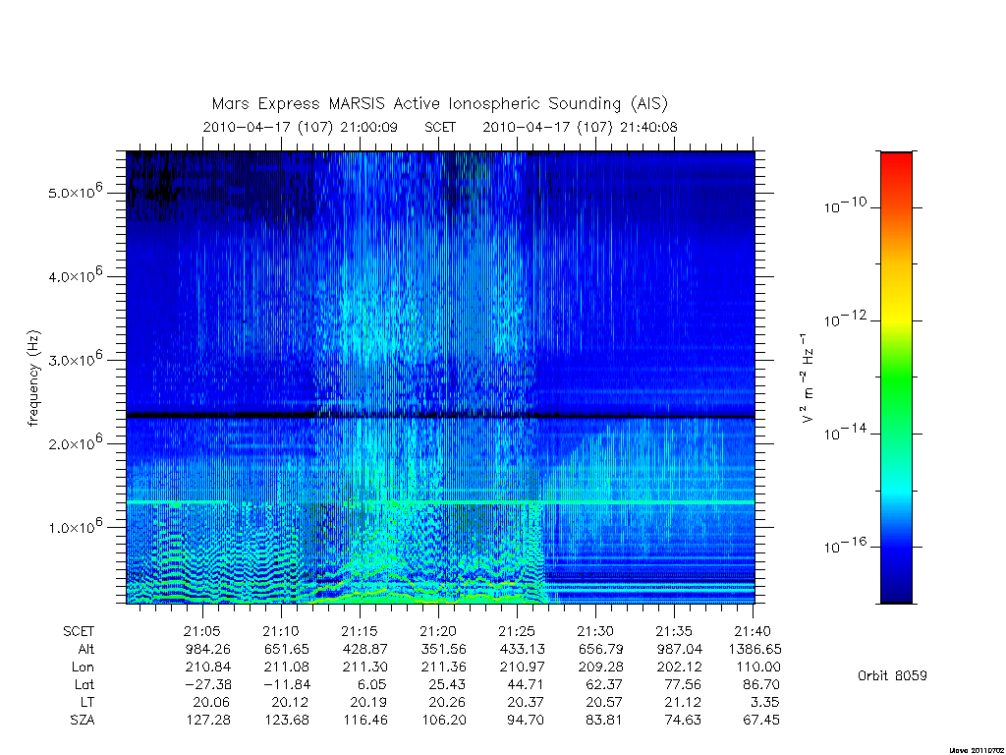Click SZA value 127.28
The height and width of the screenshot is (755, 1006).
click(208, 721)
